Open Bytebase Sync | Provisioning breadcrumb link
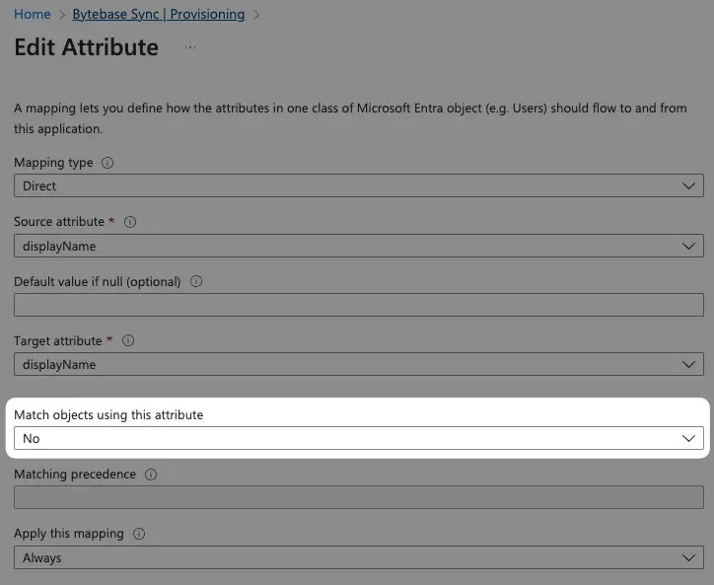 tap(159, 14)
